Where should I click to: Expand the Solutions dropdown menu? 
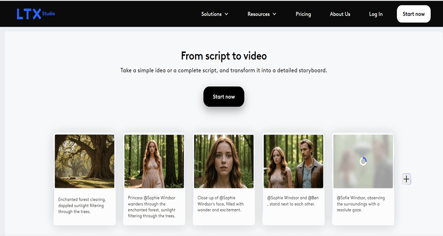[215, 14]
